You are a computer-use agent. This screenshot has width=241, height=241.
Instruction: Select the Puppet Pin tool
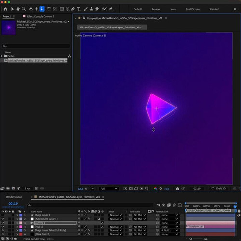coord(111,9)
